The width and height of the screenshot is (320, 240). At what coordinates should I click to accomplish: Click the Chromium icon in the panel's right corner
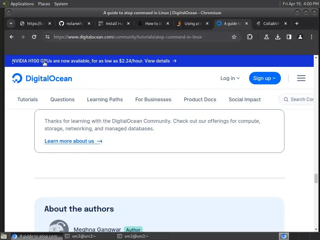[284, 236]
